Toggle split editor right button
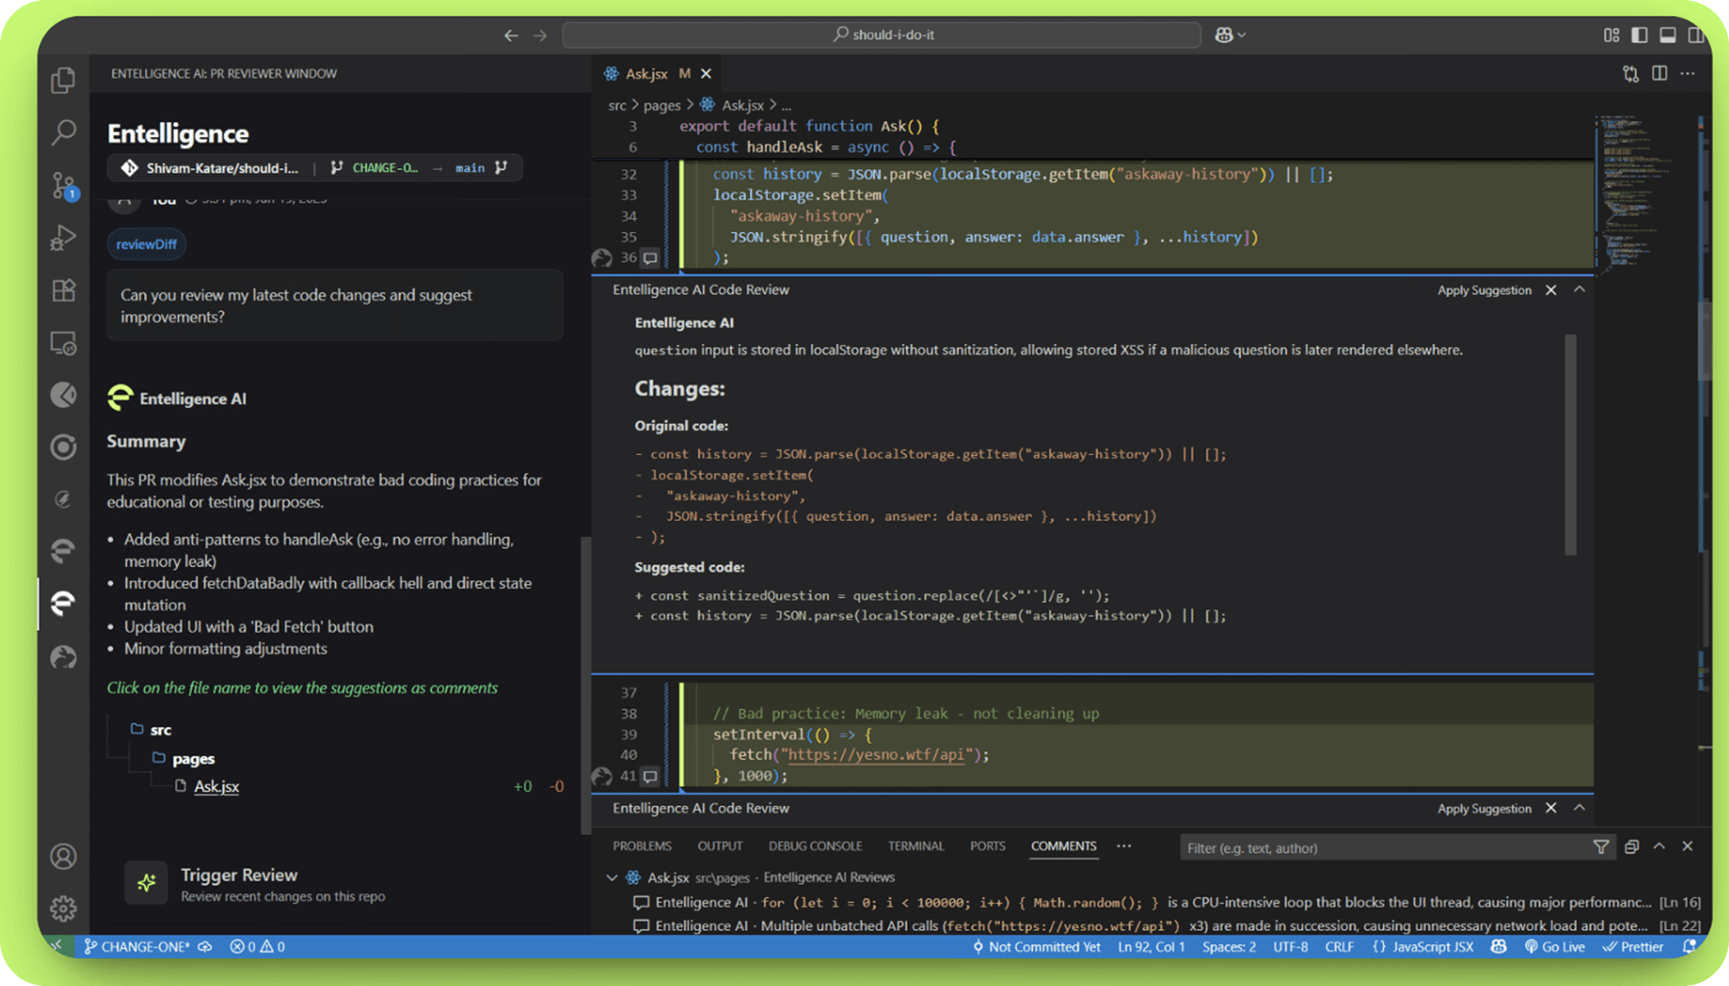Viewport: 1729px width, 986px height. click(x=1659, y=73)
